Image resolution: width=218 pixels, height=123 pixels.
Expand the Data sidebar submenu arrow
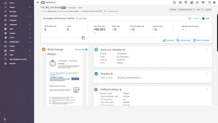(x=30, y=29)
